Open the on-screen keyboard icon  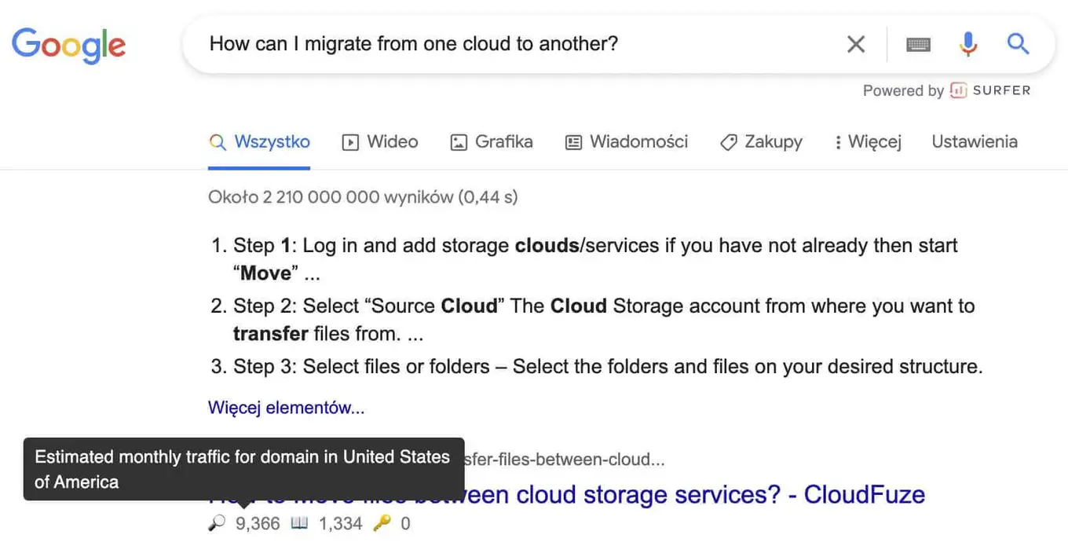pos(918,44)
